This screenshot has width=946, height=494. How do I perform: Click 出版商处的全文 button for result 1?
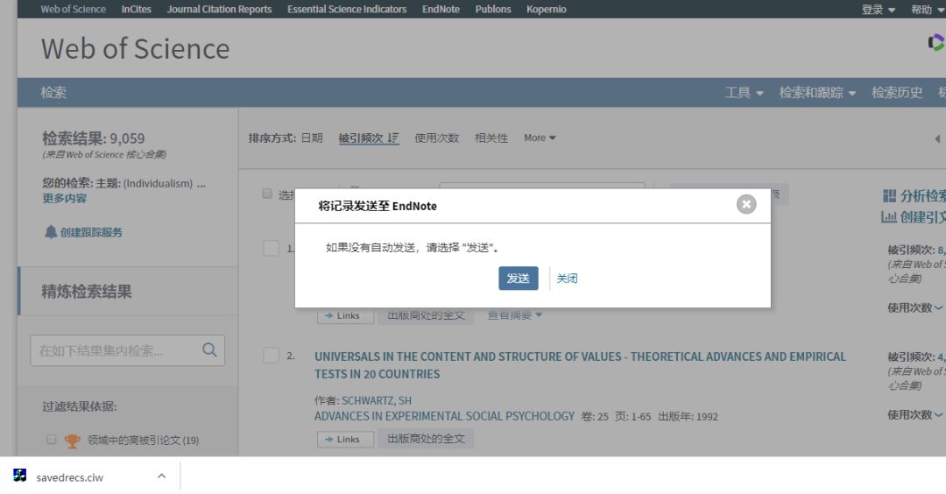[426, 315]
